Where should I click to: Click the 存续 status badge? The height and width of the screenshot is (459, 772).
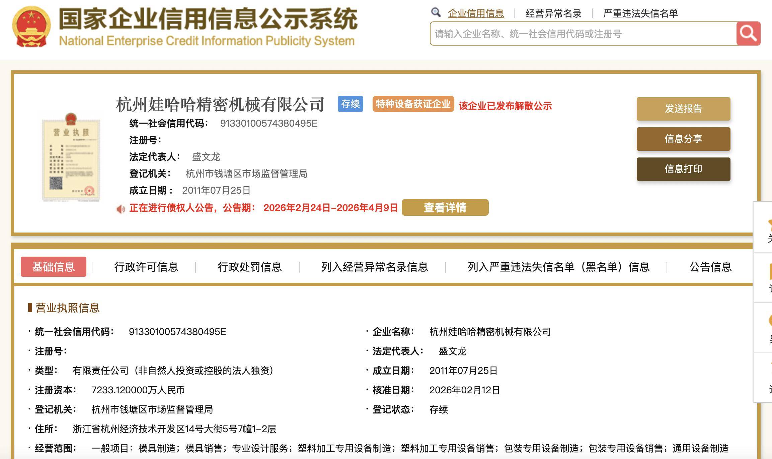(350, 104)
